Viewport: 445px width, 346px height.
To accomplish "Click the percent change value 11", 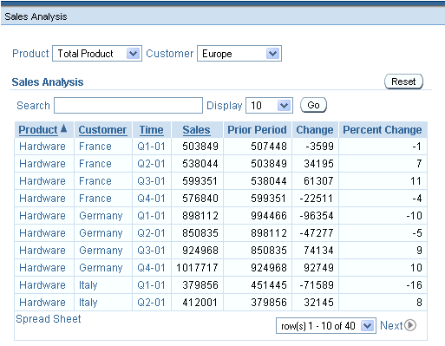I will (x=416, y=181).
